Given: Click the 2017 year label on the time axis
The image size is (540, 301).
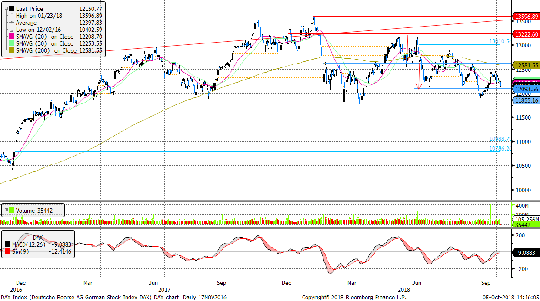Looking at the screenshot, I should click(x=164, y=289).
